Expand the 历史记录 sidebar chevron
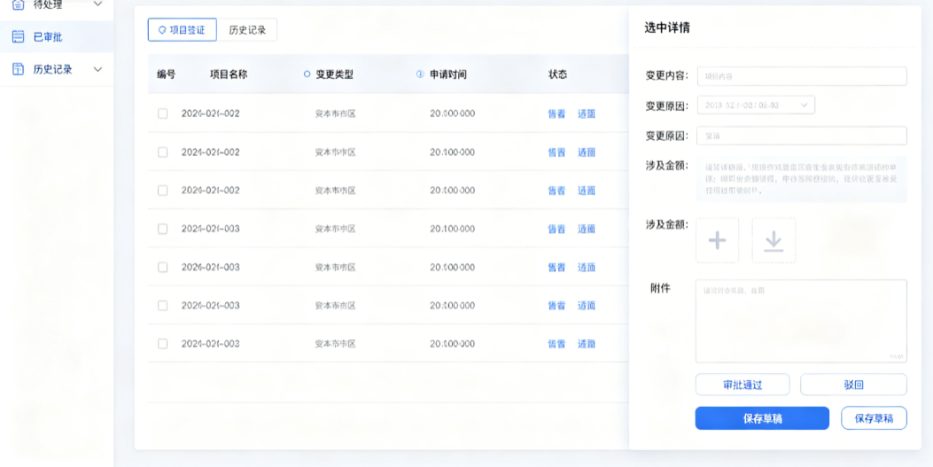The height and width of the screenshot is (467, 933). (x=98, y=70)
